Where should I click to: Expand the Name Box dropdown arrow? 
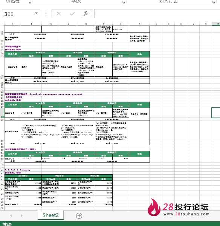pyautogui.click(x=37, y=13)
